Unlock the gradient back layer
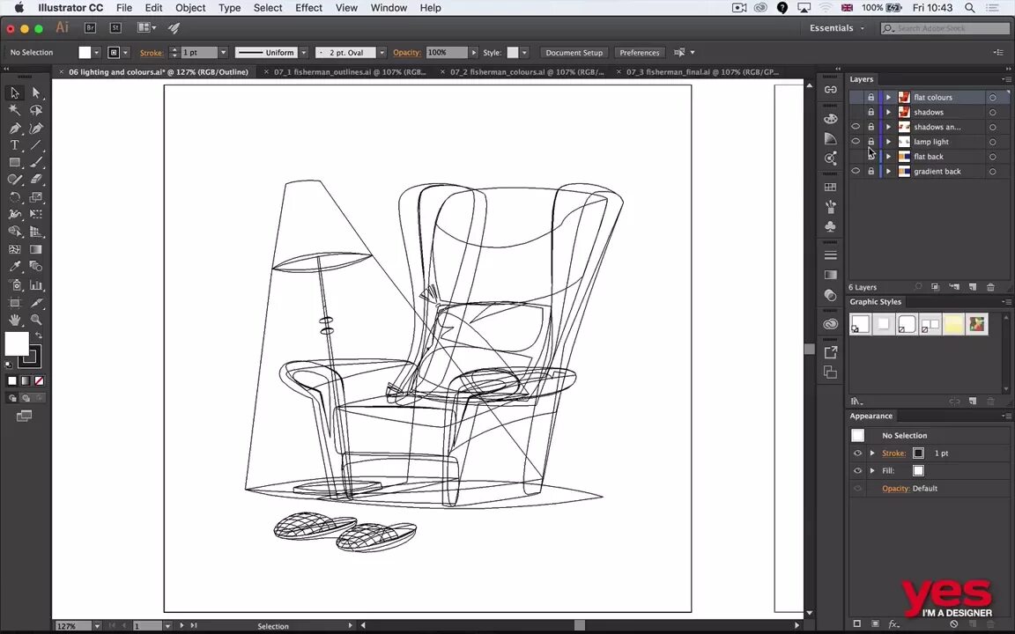This screenshot has height=634, width=1015. [871, 172]
